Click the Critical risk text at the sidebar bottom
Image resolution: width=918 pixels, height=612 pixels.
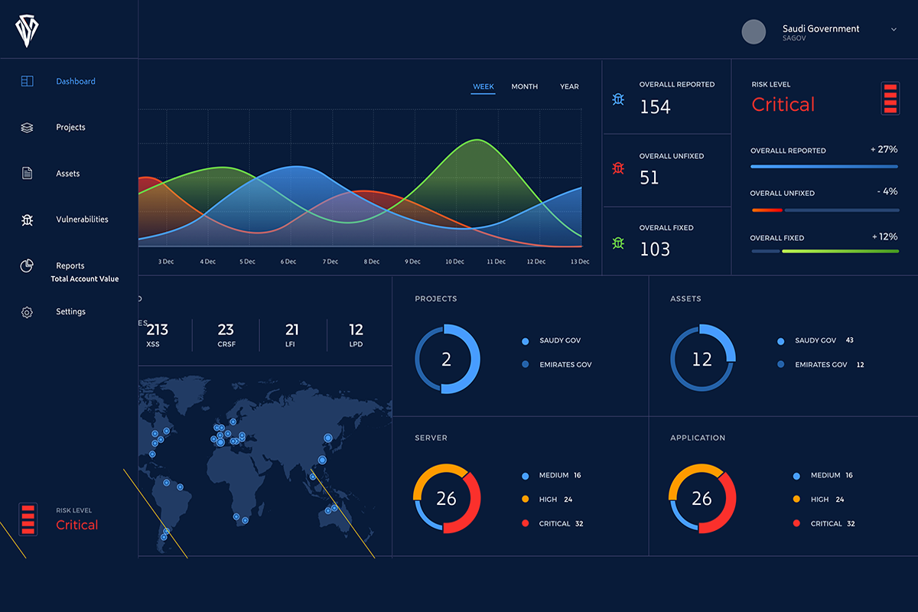point(77,525)
